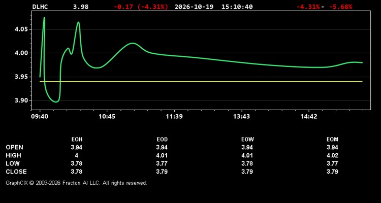381x203 pixels.
Task: Click the -5.68% value at top right
Action: tap(340, 7)
